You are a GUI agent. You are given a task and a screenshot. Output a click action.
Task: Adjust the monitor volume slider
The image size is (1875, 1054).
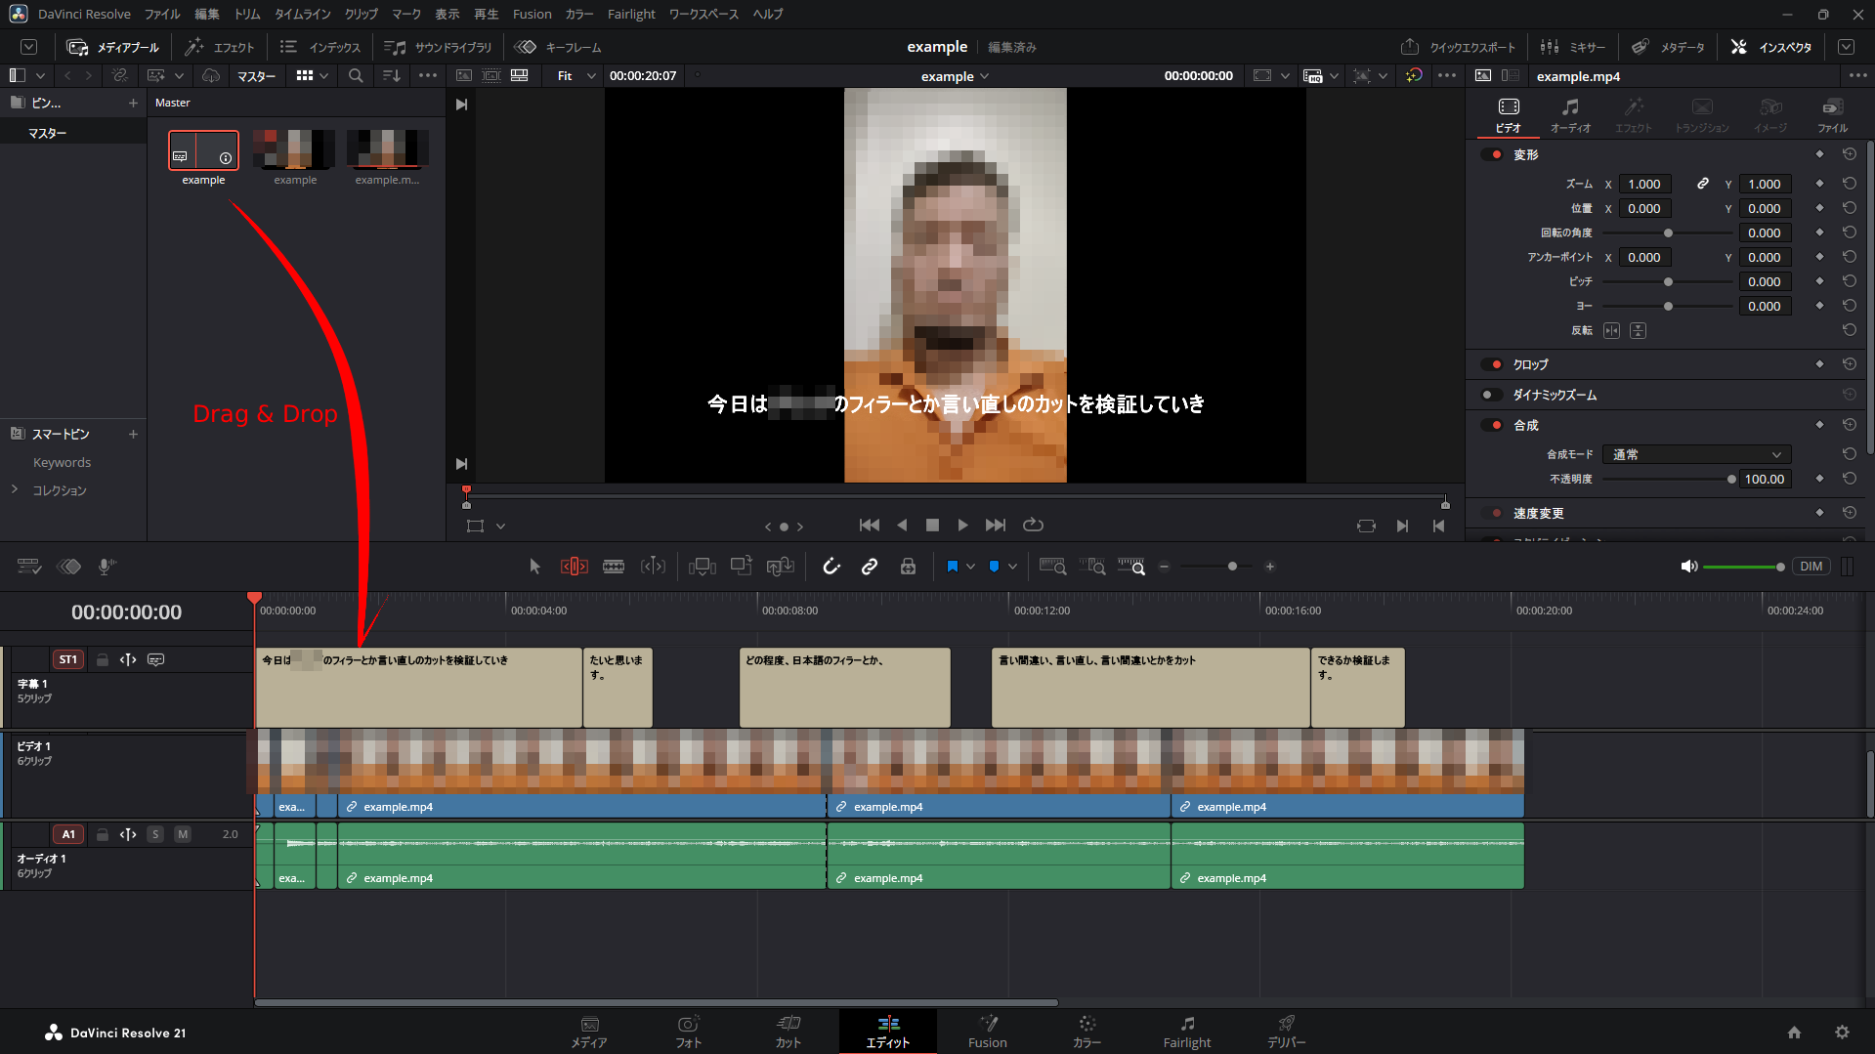[1744, 567]
